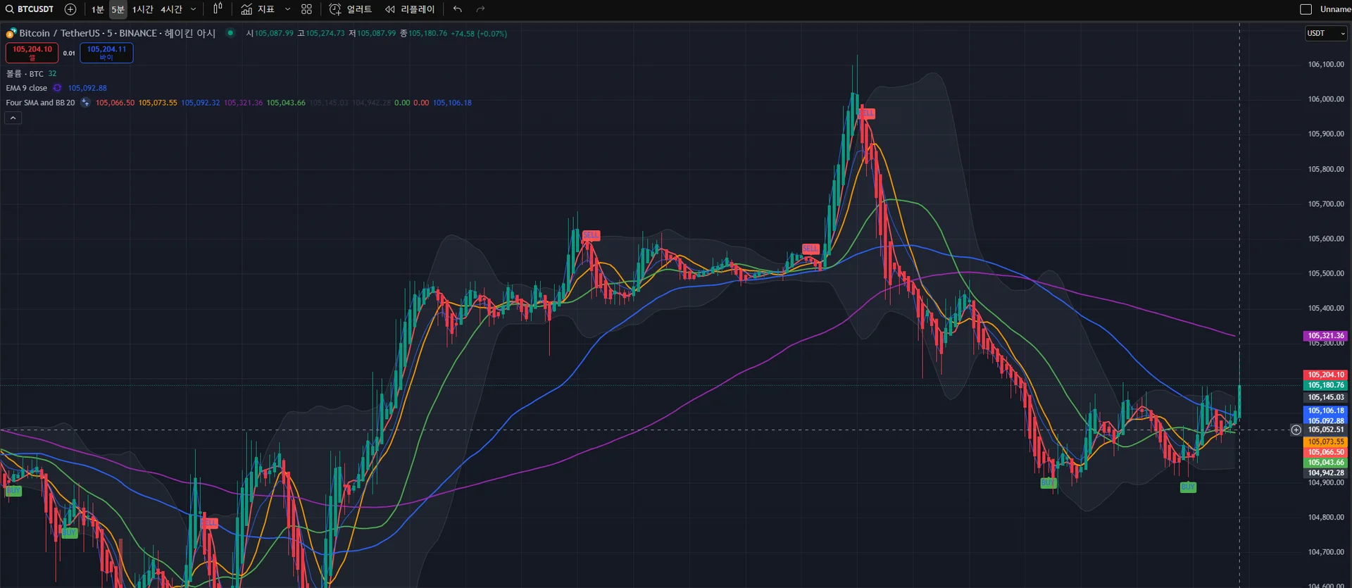Click the 106,100.00 price scale tick
The image size is (1352, 588).
click(x=1326, y=64)
